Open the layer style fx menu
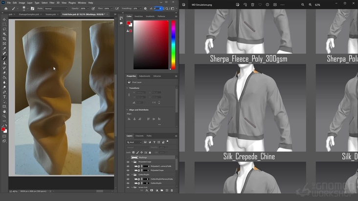The image size is (358, 201). [147, 190]
